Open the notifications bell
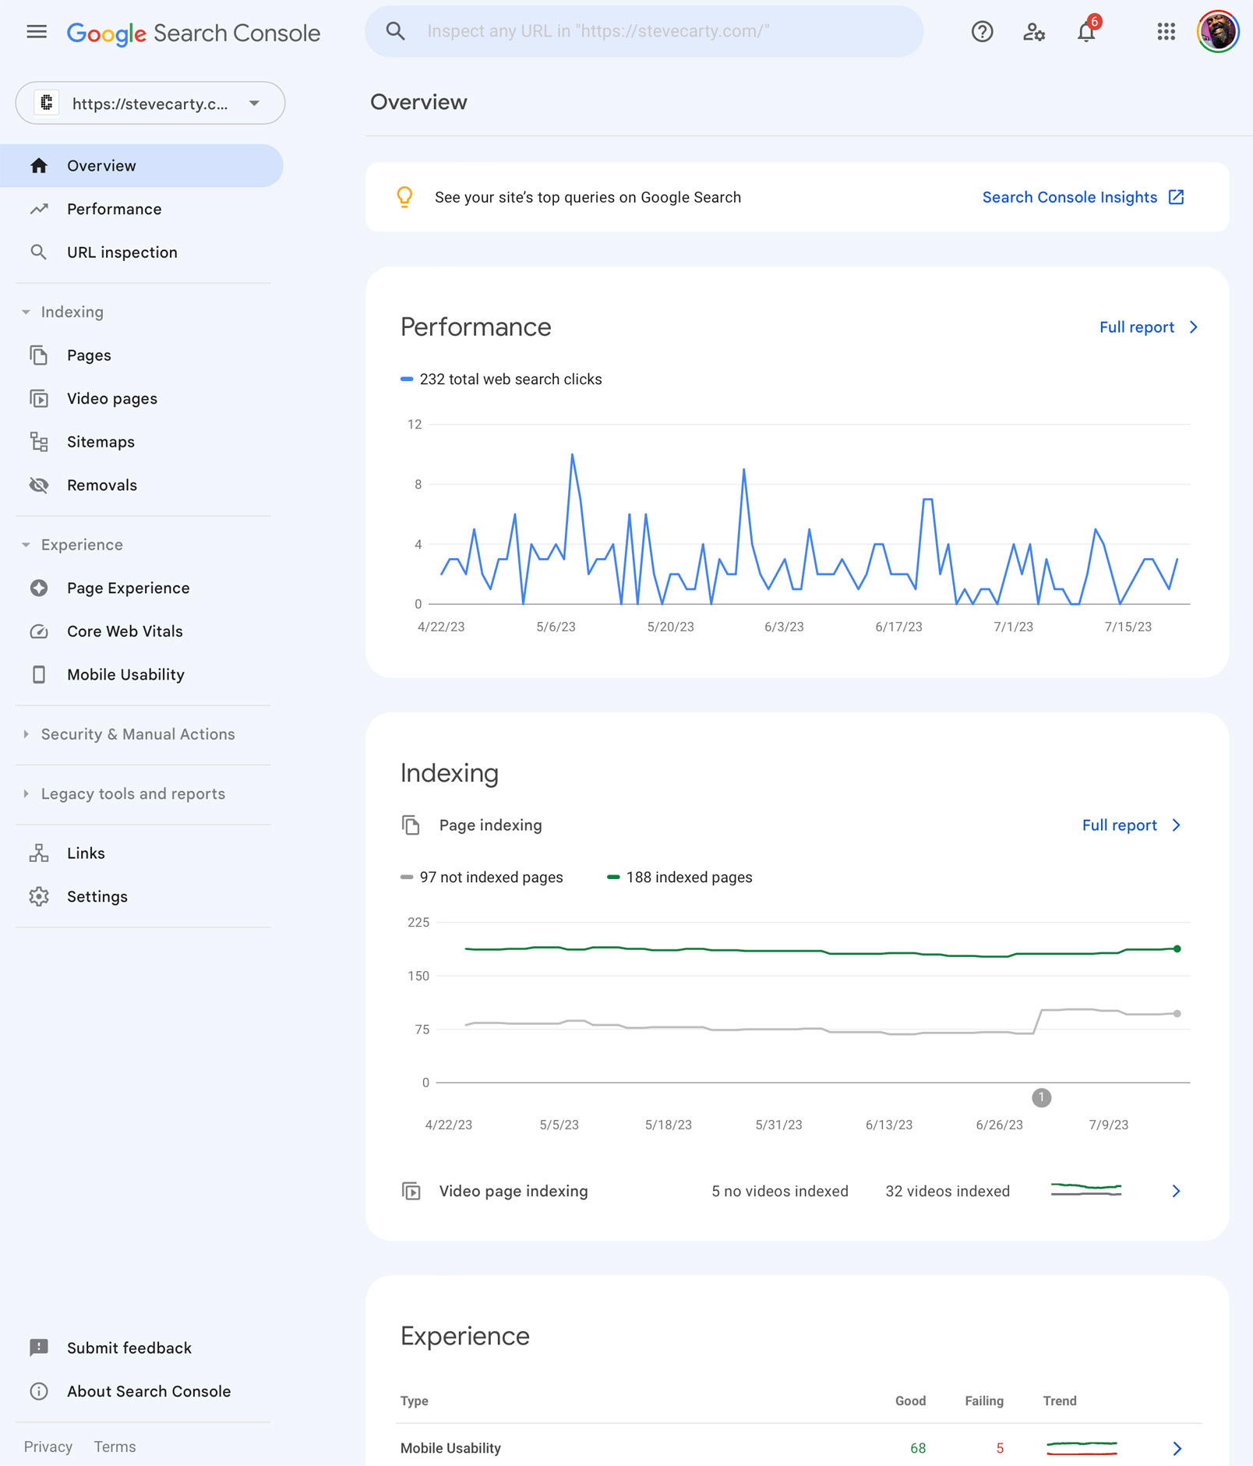Screen dimensions: 1253x1466 tap(1086, 32)
